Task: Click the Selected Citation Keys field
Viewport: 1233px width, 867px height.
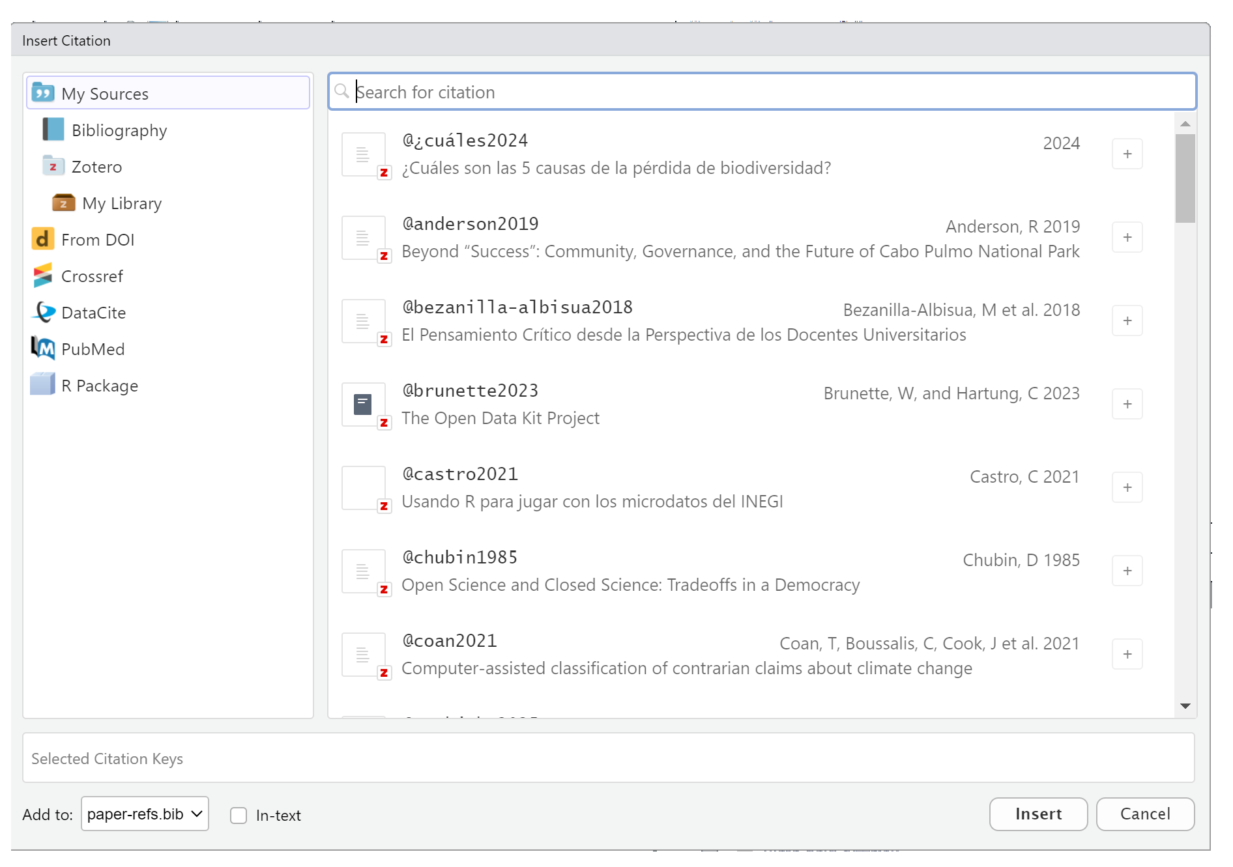Action: point(608,758)
